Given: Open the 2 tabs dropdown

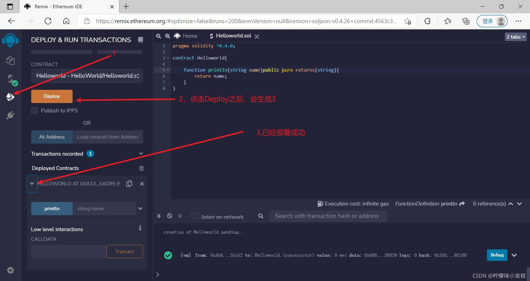Looking at the screenshot, I should [516, 37].
